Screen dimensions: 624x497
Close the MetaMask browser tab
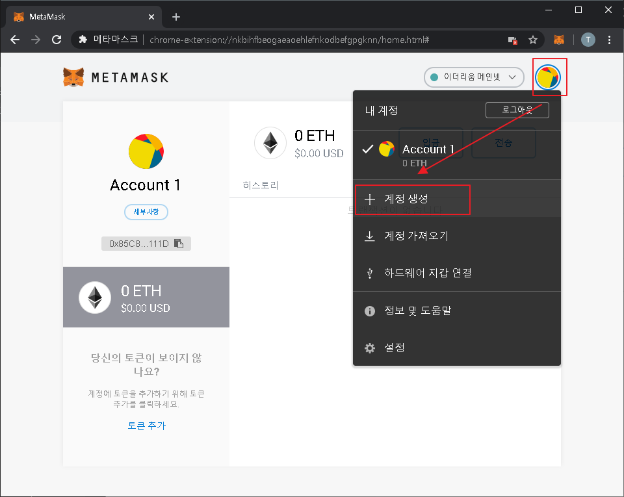tap(151, 17)
